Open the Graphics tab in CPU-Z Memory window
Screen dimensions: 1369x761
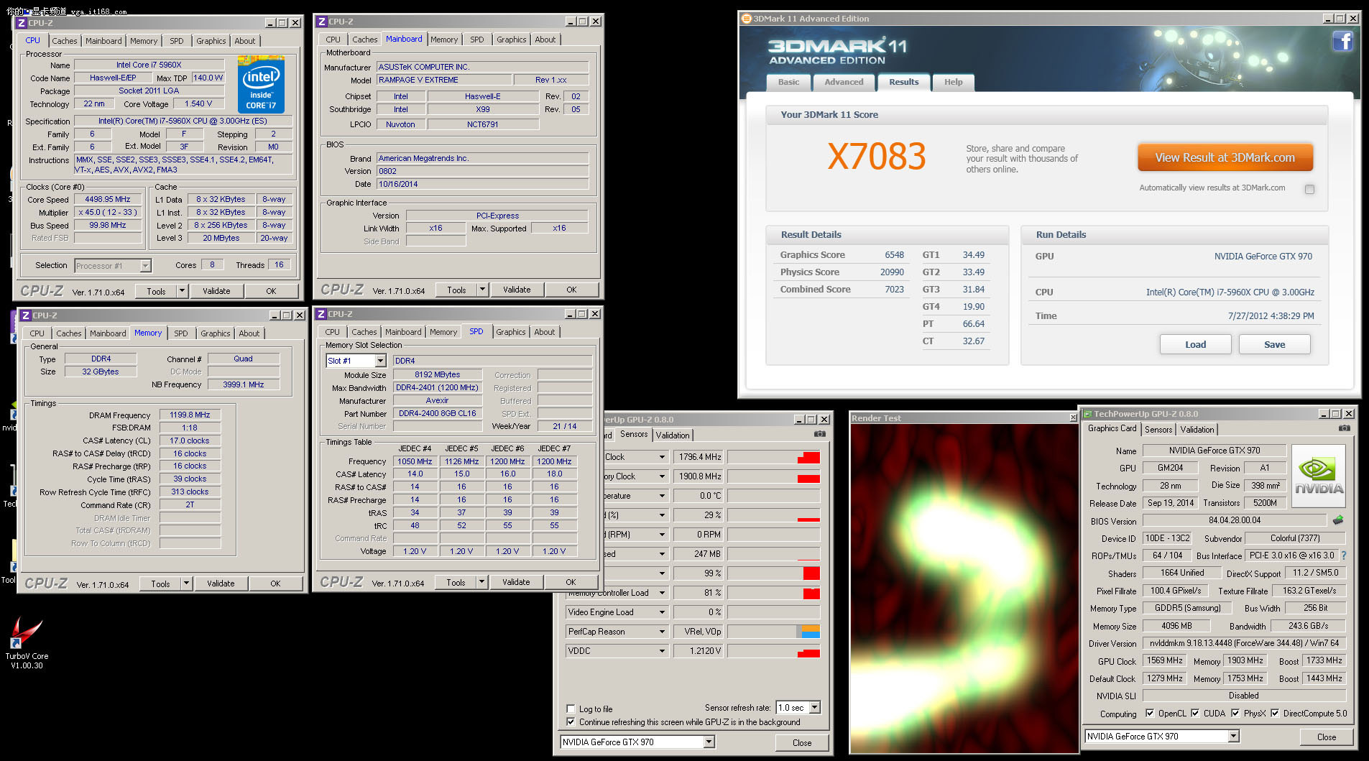click(216, 333)
